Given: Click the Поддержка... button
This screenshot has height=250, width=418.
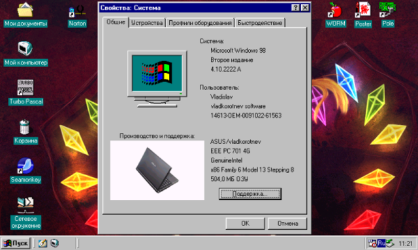Looking at the screenshot, I should click(249, 194).
